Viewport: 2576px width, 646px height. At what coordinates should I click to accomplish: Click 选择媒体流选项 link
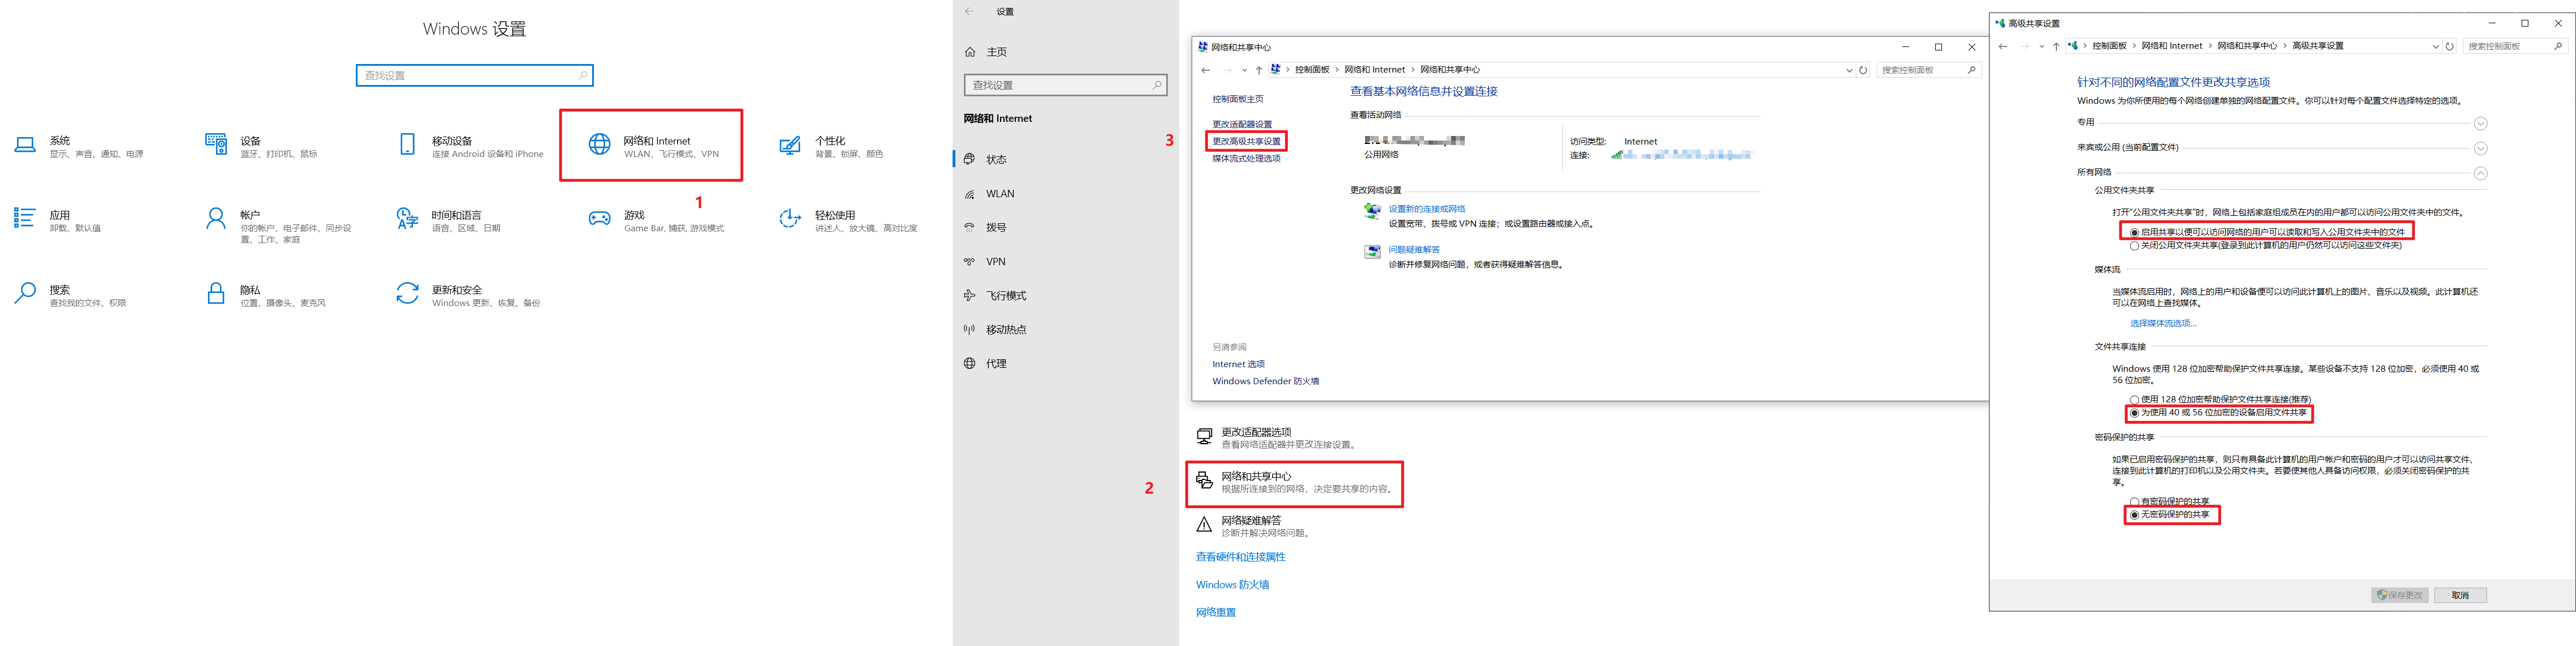coord(2163,324)
